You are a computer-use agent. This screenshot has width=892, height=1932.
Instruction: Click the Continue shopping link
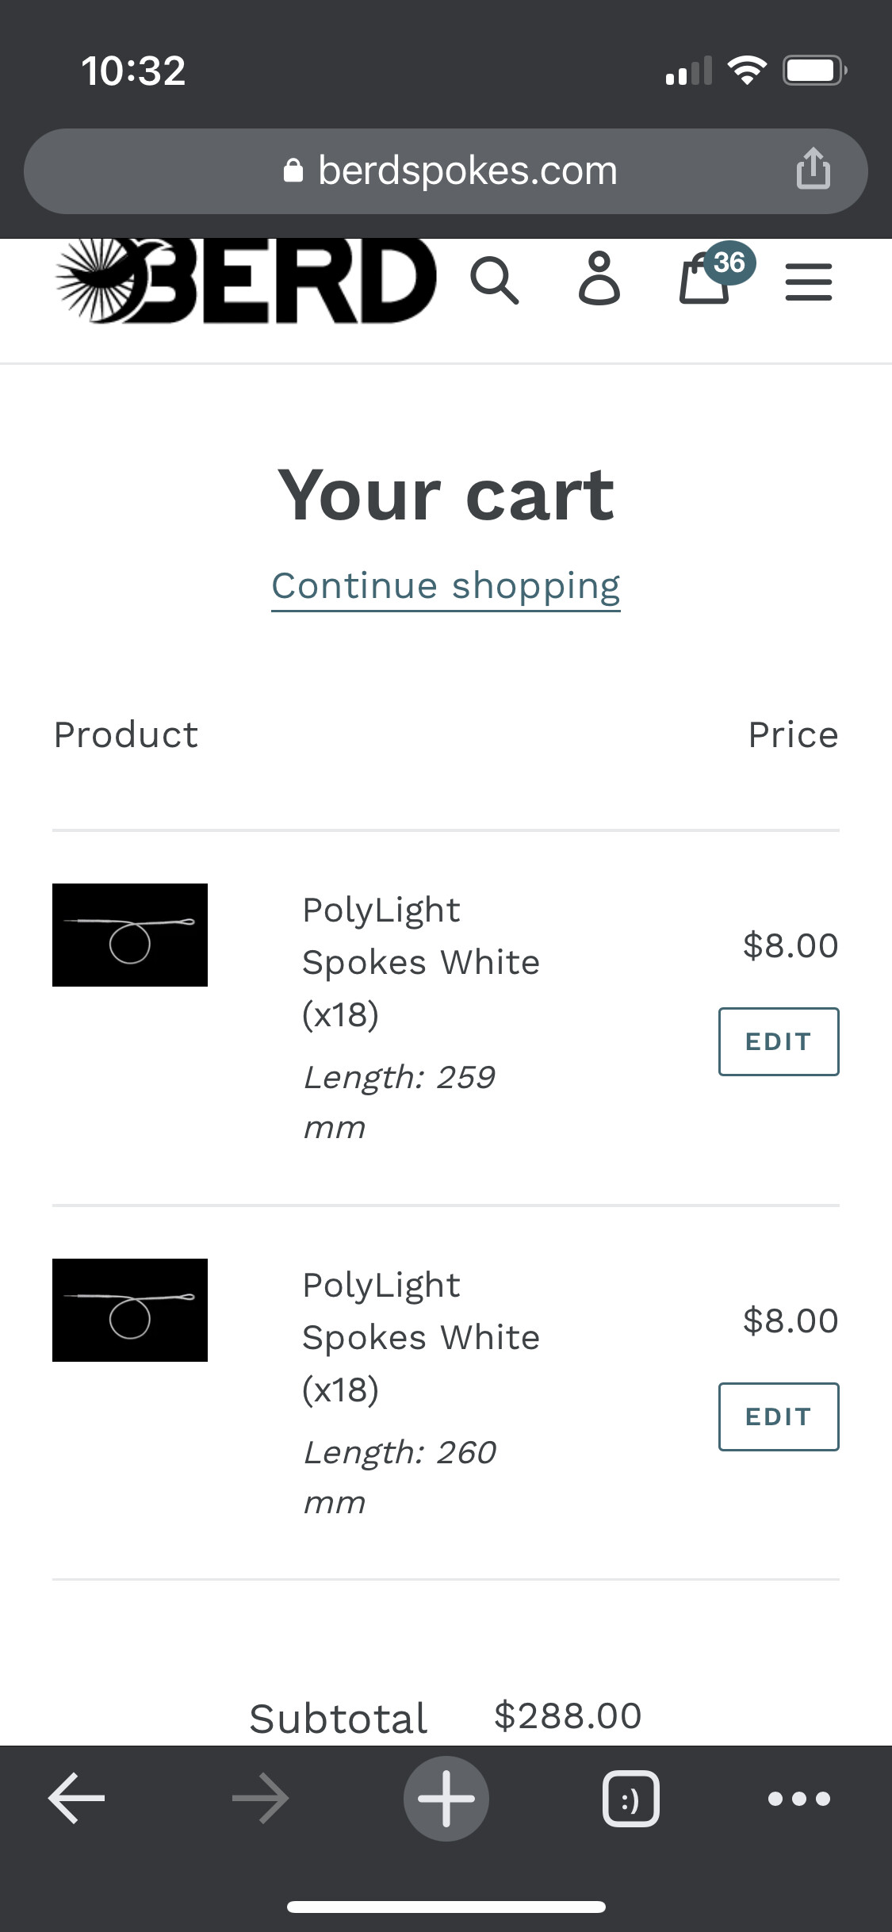click(446, 586)
